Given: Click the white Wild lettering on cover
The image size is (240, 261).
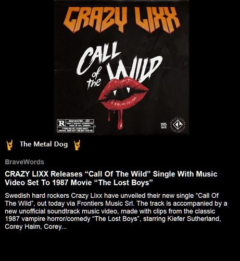Looking at the screenshot, I should 134,69.
